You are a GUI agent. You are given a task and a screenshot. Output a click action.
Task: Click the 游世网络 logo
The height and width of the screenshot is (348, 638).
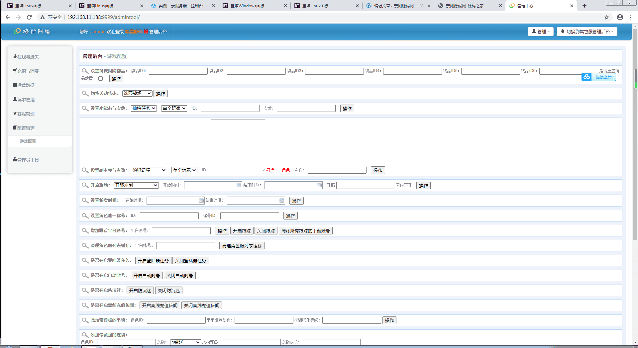pyautogui.click(x=32, y=31)
